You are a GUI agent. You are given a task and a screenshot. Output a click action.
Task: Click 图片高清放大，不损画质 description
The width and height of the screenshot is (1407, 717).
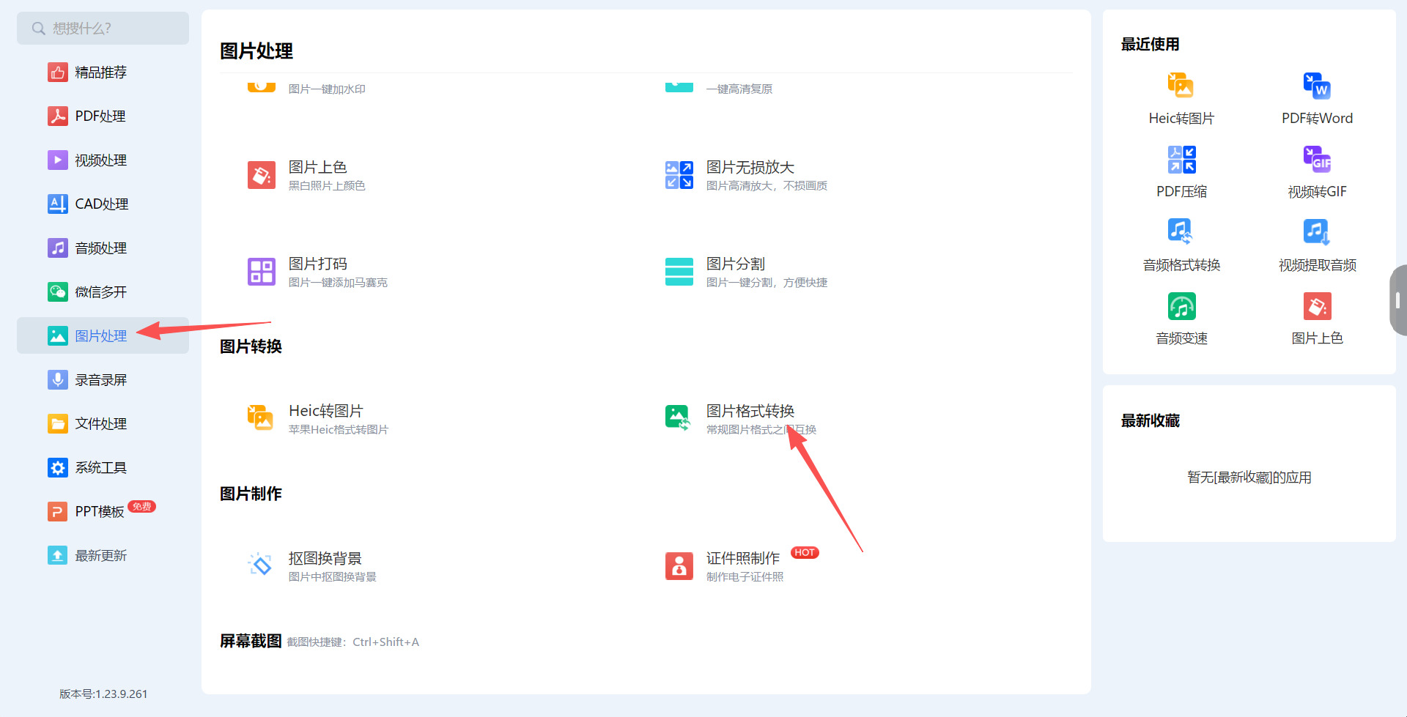(767, 186)
